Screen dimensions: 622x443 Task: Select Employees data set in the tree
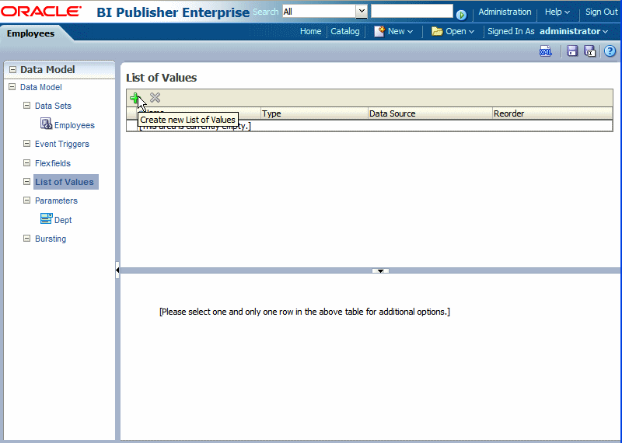click(75, 125)
